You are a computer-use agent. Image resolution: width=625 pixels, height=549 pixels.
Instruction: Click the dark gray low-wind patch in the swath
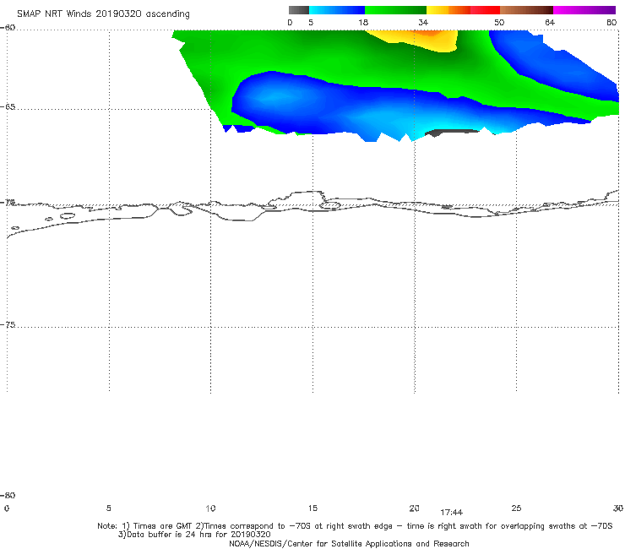450,132
